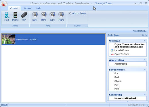Collapse the Converting section

pos(145,94)
